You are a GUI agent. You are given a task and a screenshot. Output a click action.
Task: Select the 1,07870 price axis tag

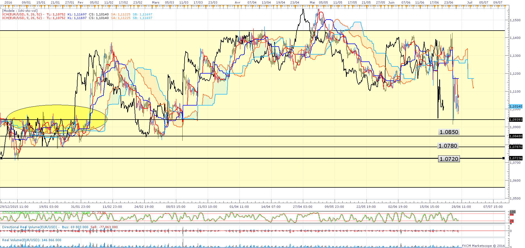pos(515,147)
